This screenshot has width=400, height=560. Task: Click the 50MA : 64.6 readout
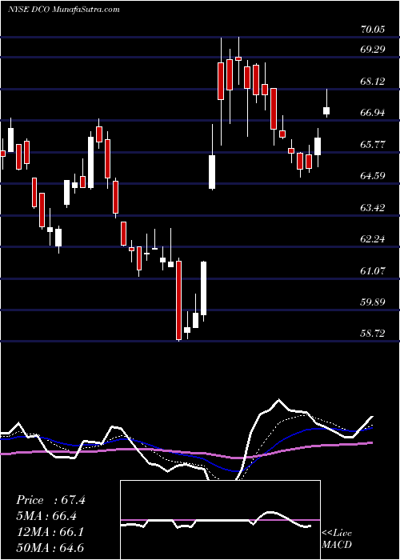coord(50,547)
